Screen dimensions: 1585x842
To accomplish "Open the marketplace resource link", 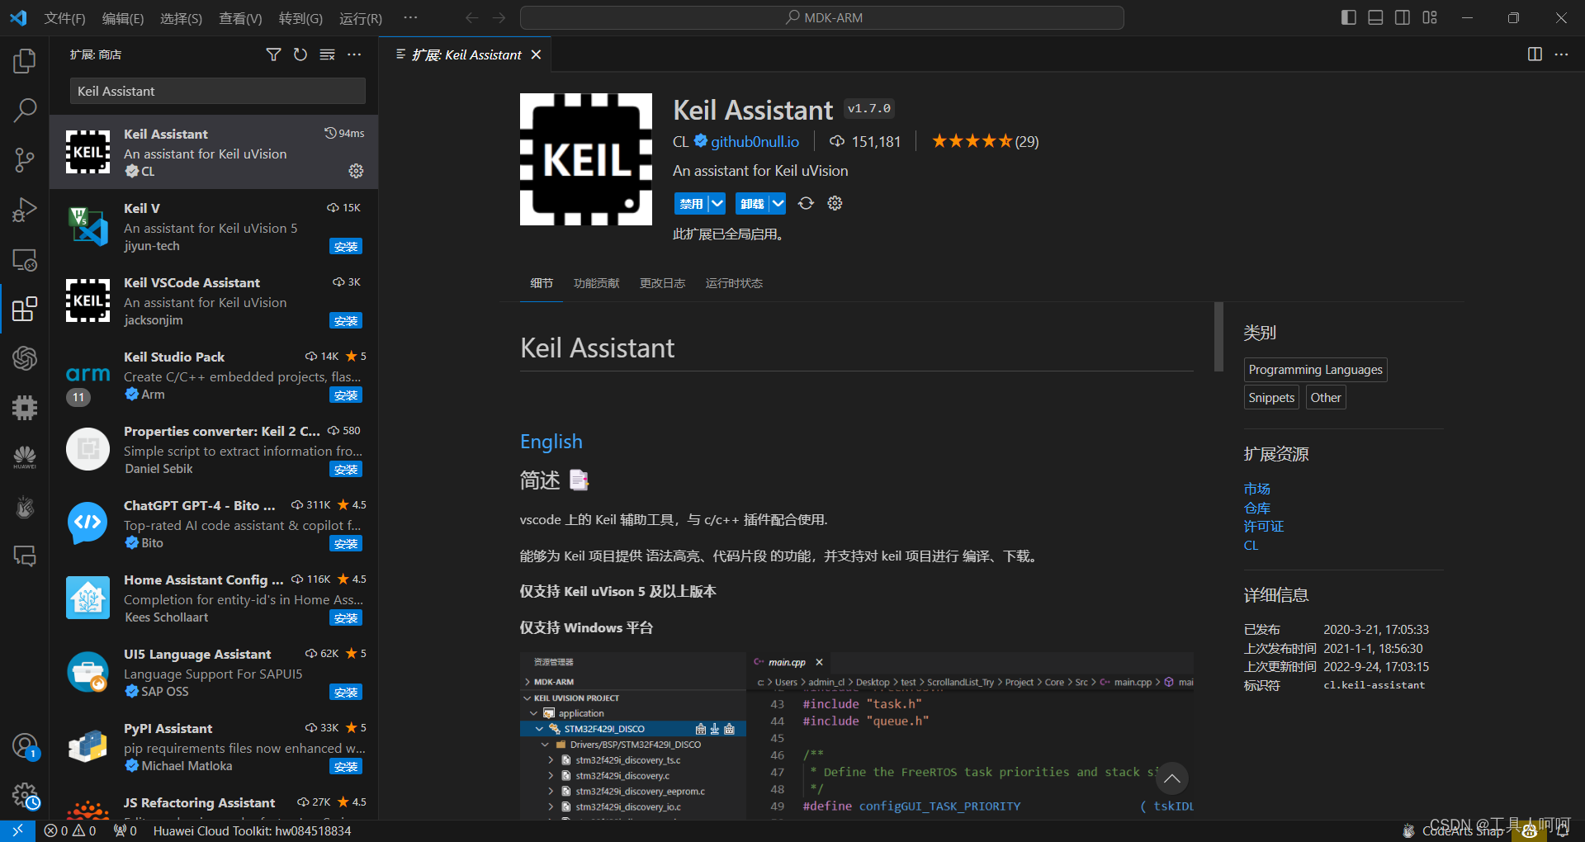I will [x=1256, y=489].
